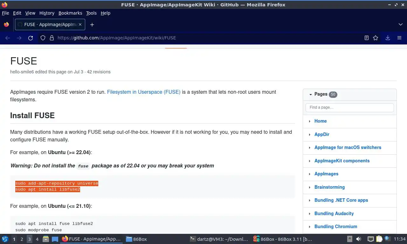Open the Brainstorming wiki page link
The width and height of the screenshot is (407, 244).
coord(329,187)
